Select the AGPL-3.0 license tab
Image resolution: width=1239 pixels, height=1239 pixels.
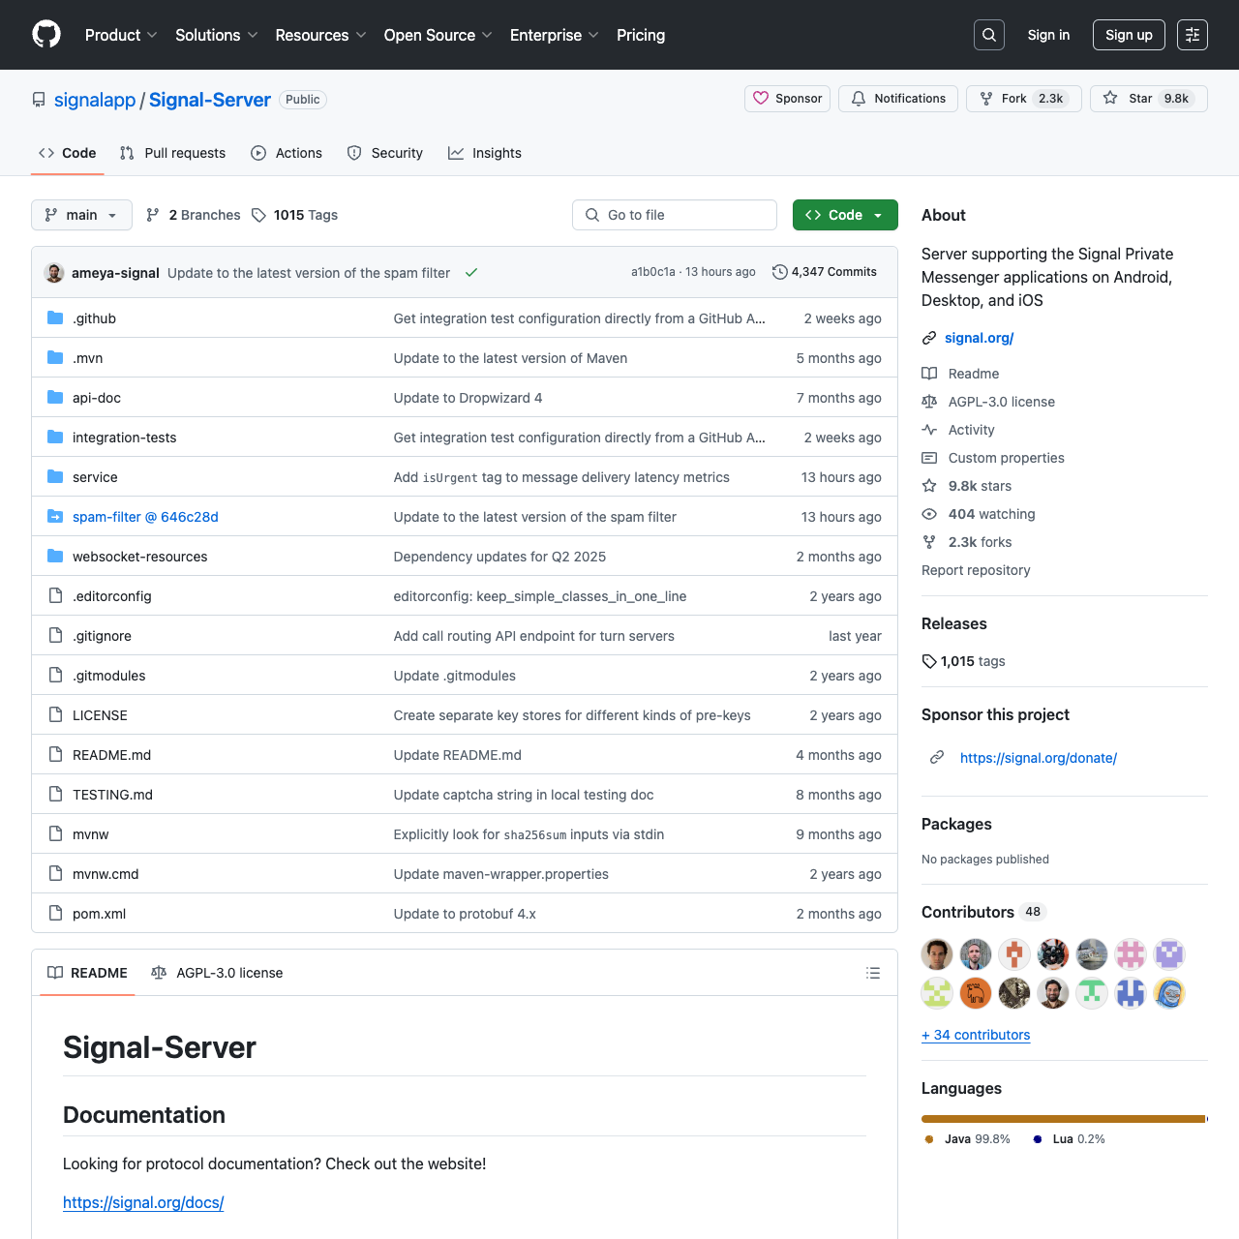point(218,973)
